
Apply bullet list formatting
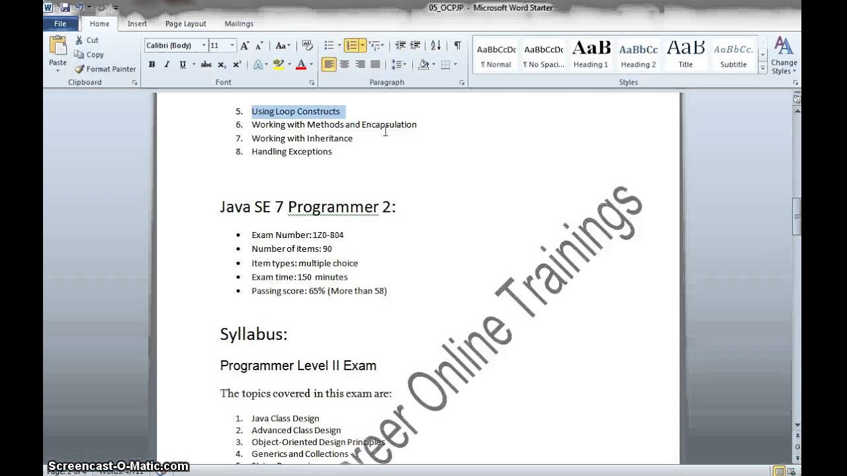click(x=329, y=46)
